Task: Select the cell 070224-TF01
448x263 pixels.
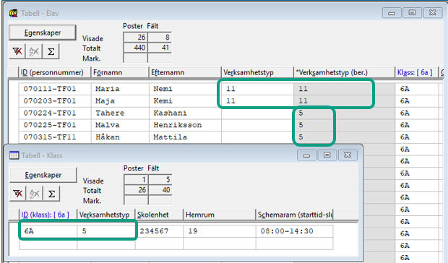Action: pos(55,113)
